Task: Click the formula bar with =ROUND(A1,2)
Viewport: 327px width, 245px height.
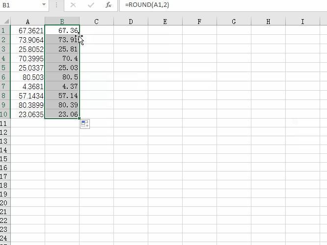Action: pyautogui.click(x=223, y=5)
